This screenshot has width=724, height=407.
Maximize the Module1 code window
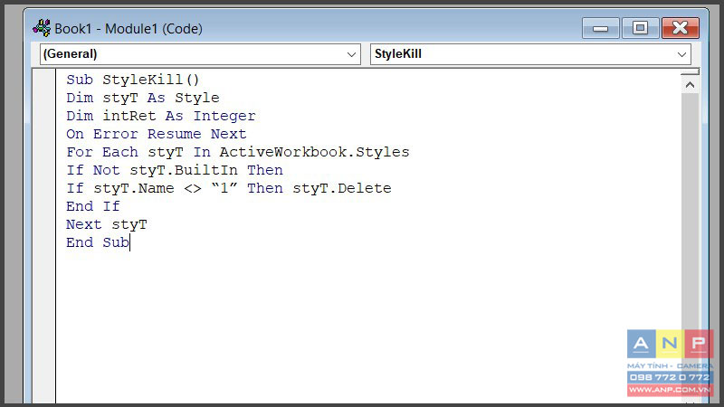[x=640, y=29]
